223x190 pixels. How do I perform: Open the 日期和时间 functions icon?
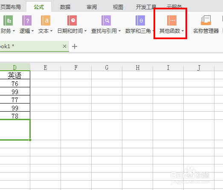click(x=72, y=20)
